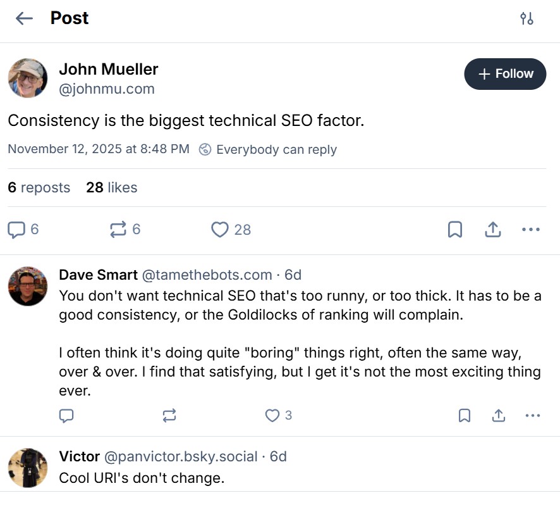Viewport: 560px width, 505px height.
Task: Bookmark John Mueller's post
Action: coord(454,229)
